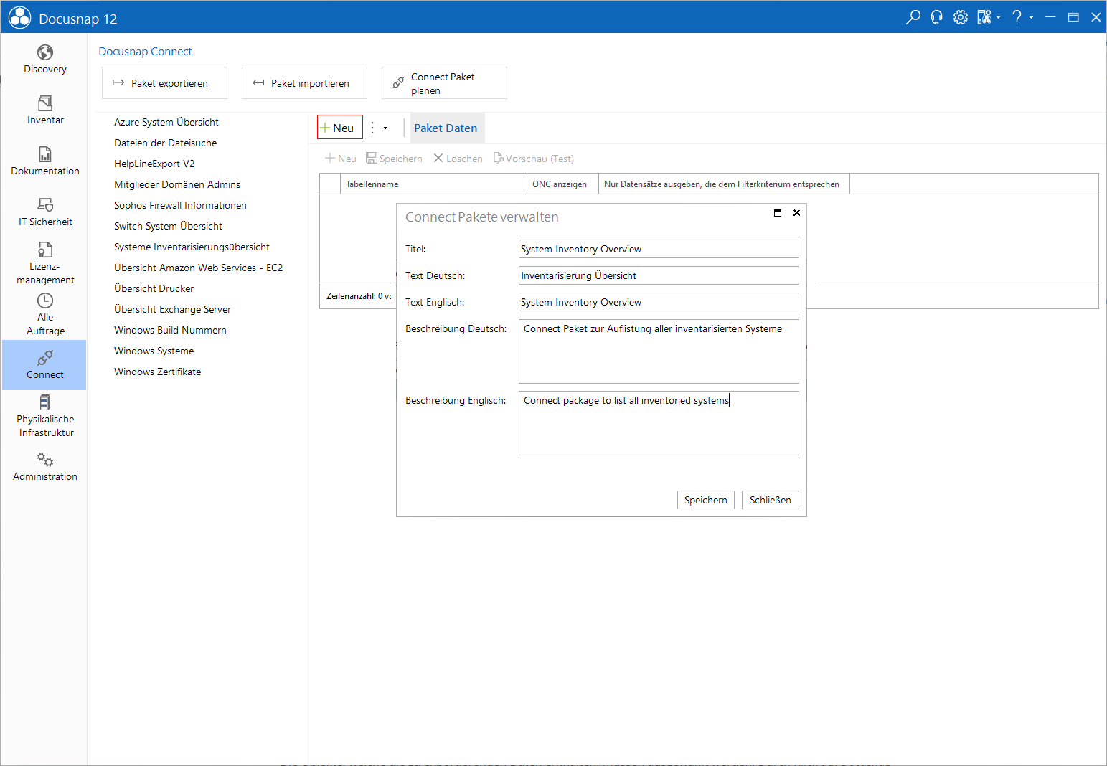This screenshot has width=1107, height=766.
Task: Click Connect Paket planen button
Action: [x=444, y=83]
